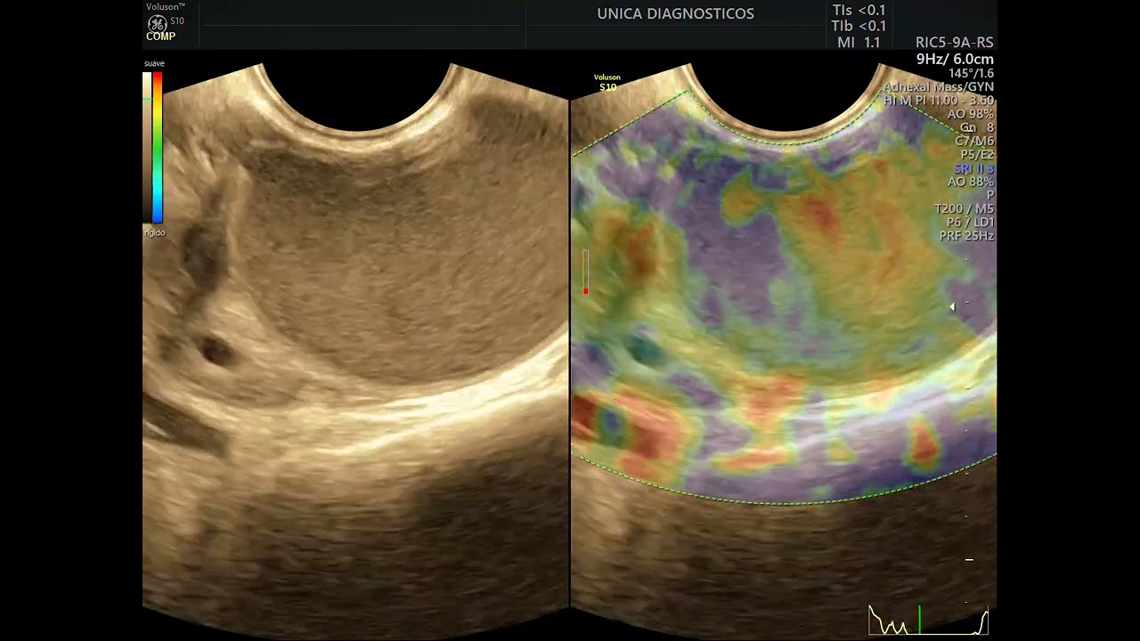Click the probe name 'RIC5-9A-RS'
1140x641 pixels.
click(954, 43)
